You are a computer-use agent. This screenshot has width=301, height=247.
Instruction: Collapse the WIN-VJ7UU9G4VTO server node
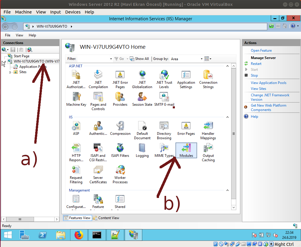pos(5,61)
